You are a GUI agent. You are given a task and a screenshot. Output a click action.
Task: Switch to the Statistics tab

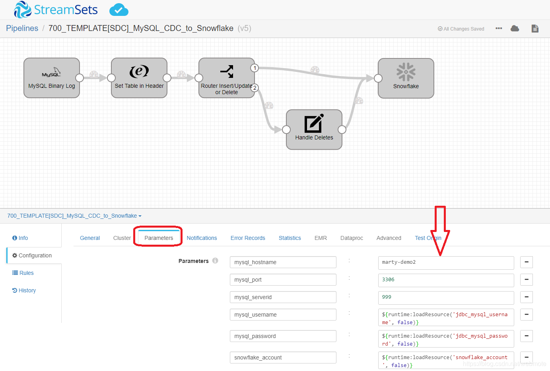tap(290, 238)
